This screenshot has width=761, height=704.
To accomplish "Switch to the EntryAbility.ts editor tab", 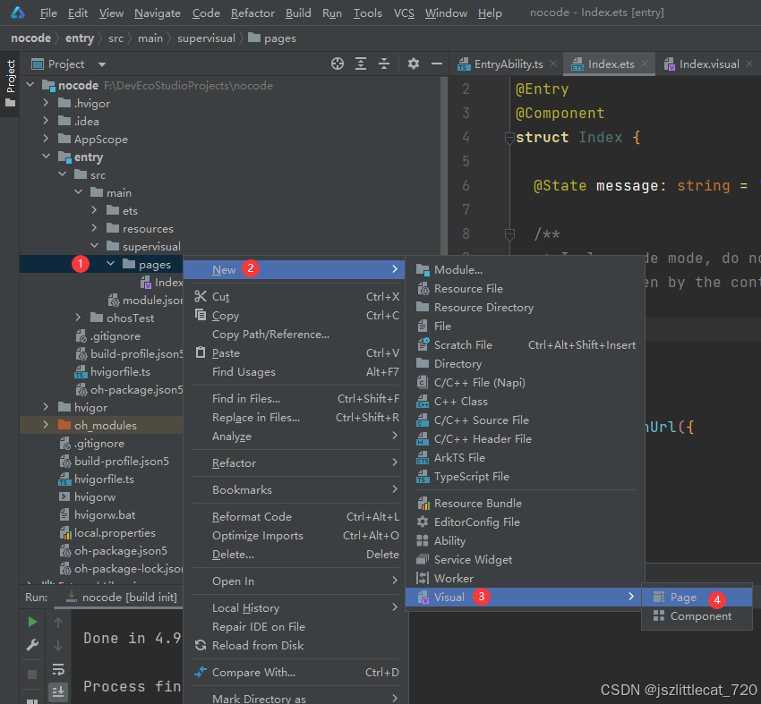I will 509,64.
